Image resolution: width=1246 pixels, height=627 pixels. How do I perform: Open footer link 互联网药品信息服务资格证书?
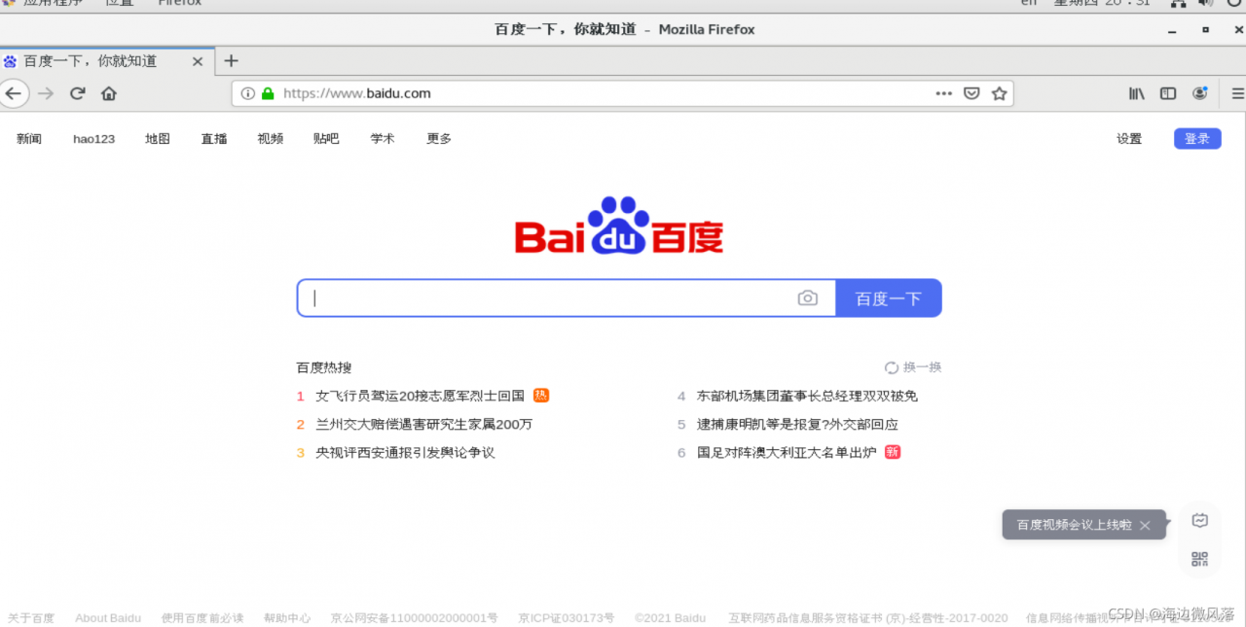pyautogui.click(x=868, y=618)
